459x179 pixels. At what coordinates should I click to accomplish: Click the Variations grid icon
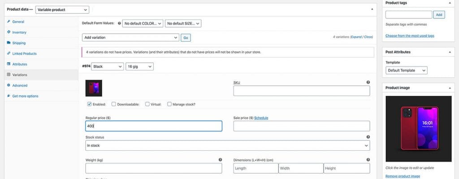[x=9, y=75]
